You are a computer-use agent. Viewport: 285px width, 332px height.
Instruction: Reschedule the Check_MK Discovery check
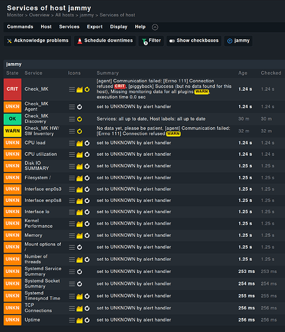point(80,119)
